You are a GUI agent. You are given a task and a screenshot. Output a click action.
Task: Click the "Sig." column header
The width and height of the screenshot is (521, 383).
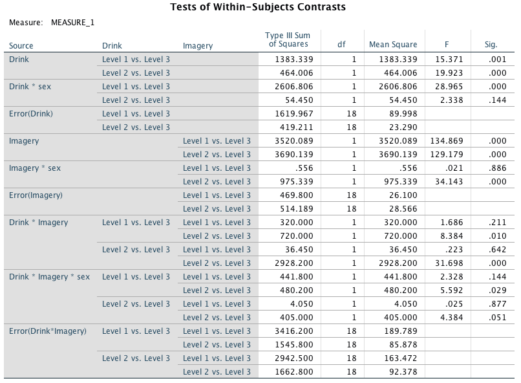pos(491,45)
